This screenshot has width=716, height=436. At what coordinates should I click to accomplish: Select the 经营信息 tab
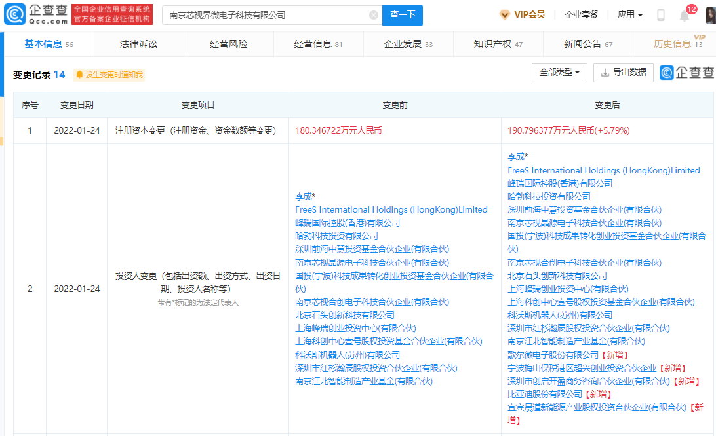click(x=318, y=44)
